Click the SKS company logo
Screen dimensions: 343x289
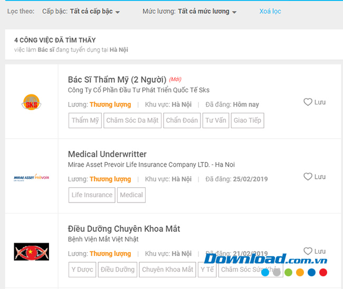click(31, 102)
